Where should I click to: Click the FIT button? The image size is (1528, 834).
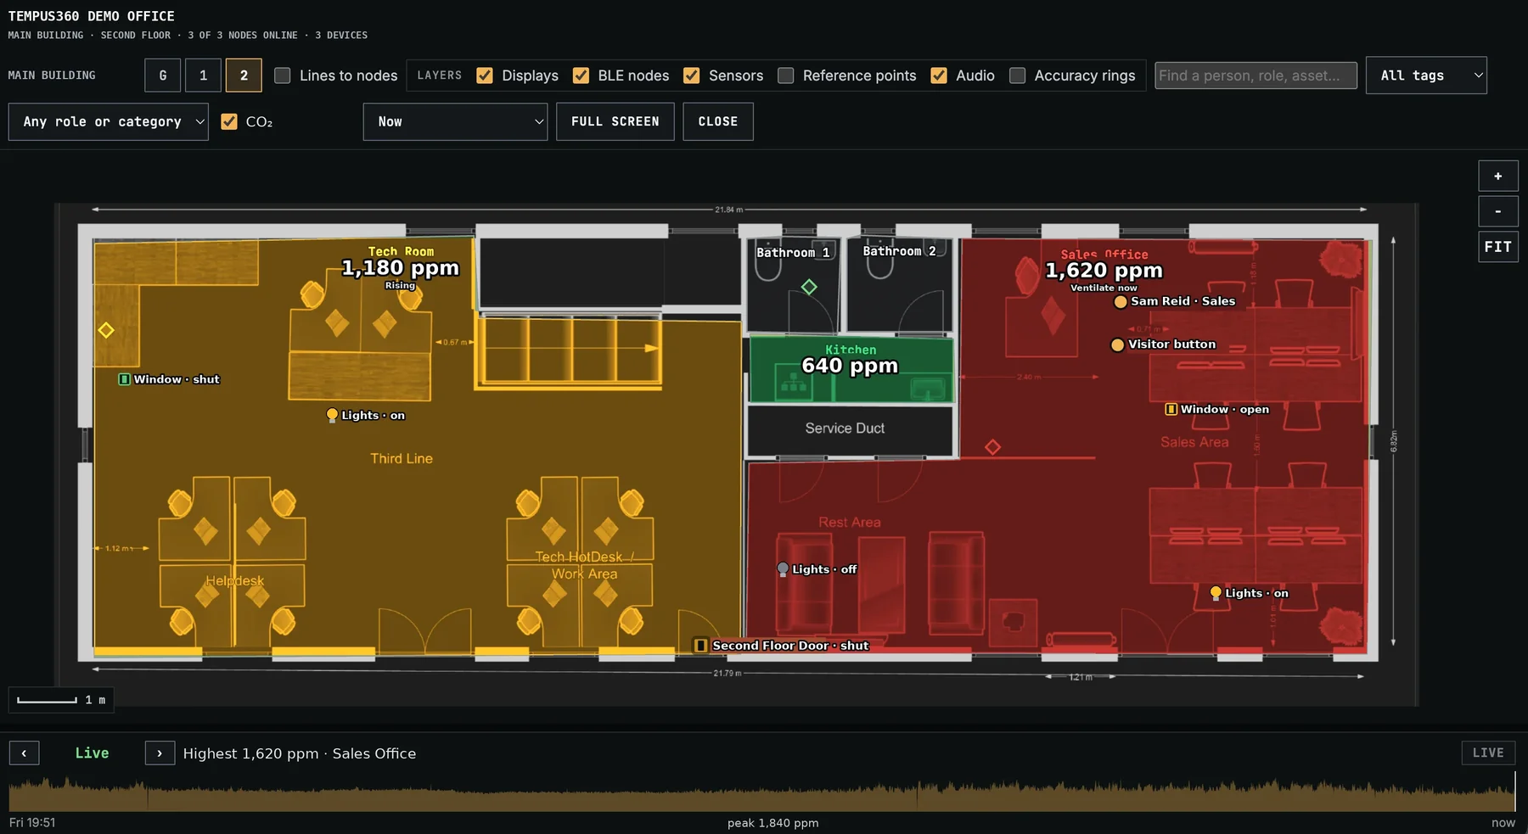(x=1498, y=247)
